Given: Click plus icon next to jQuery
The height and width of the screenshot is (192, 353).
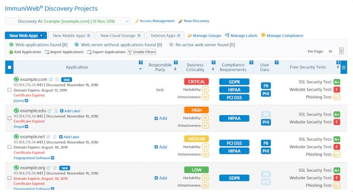Looking at the screenshot, I should (27, 101).
